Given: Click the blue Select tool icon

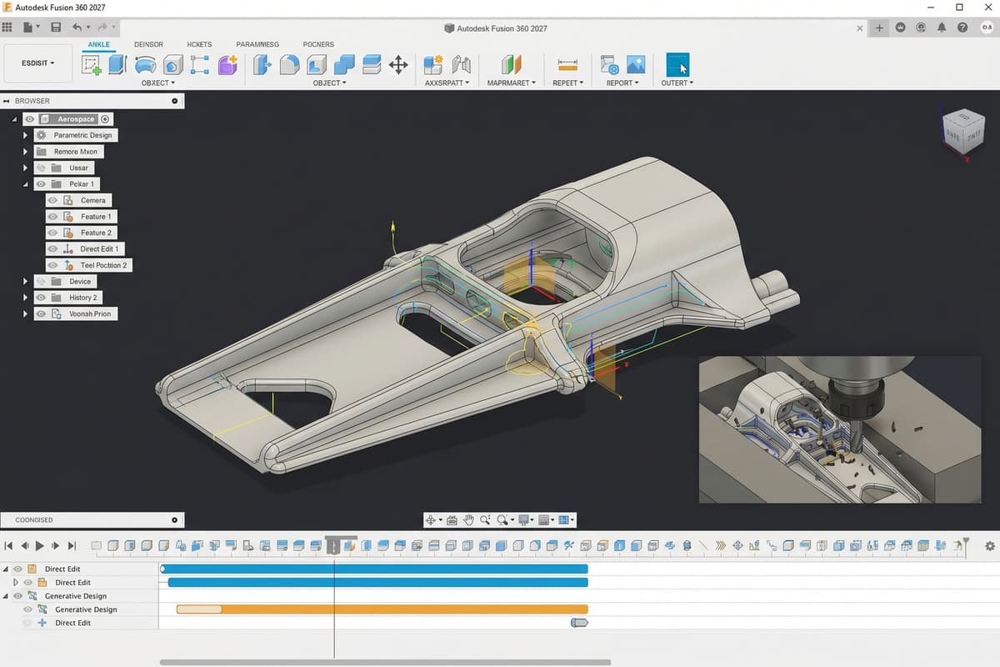Looking at the screenshot, I should click(677, 65).
